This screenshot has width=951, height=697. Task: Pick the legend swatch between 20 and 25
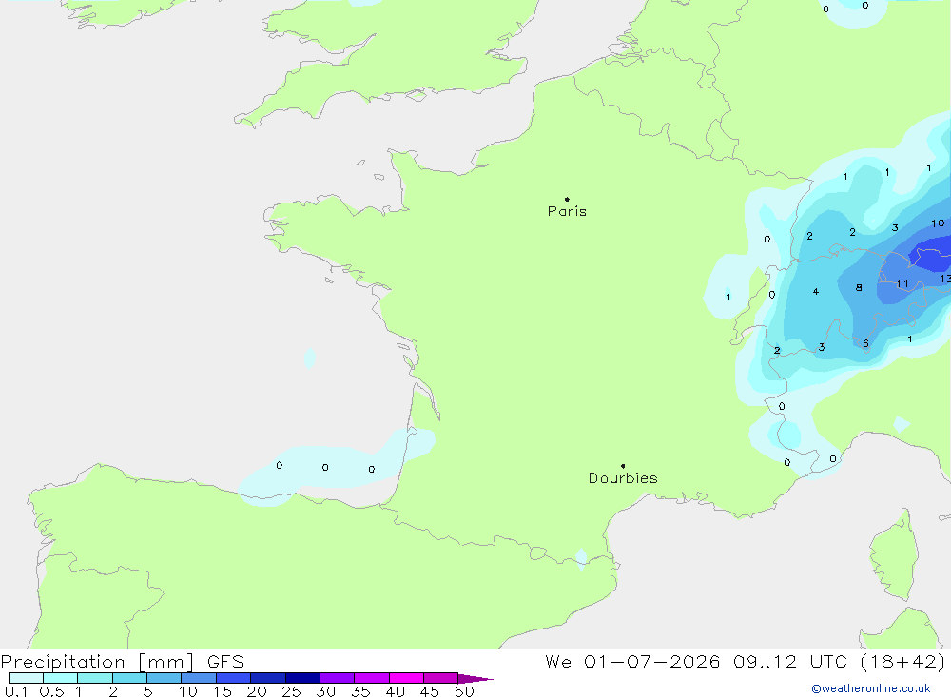(x=267, y=678)
